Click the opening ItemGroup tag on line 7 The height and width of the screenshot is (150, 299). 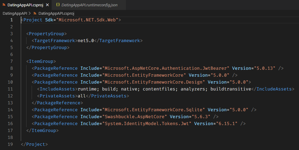point(41,61)
